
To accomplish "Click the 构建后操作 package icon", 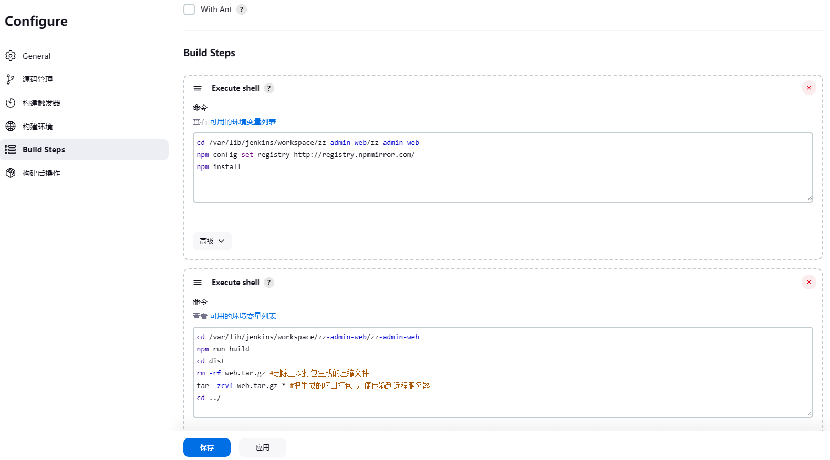I will (11, 173).
